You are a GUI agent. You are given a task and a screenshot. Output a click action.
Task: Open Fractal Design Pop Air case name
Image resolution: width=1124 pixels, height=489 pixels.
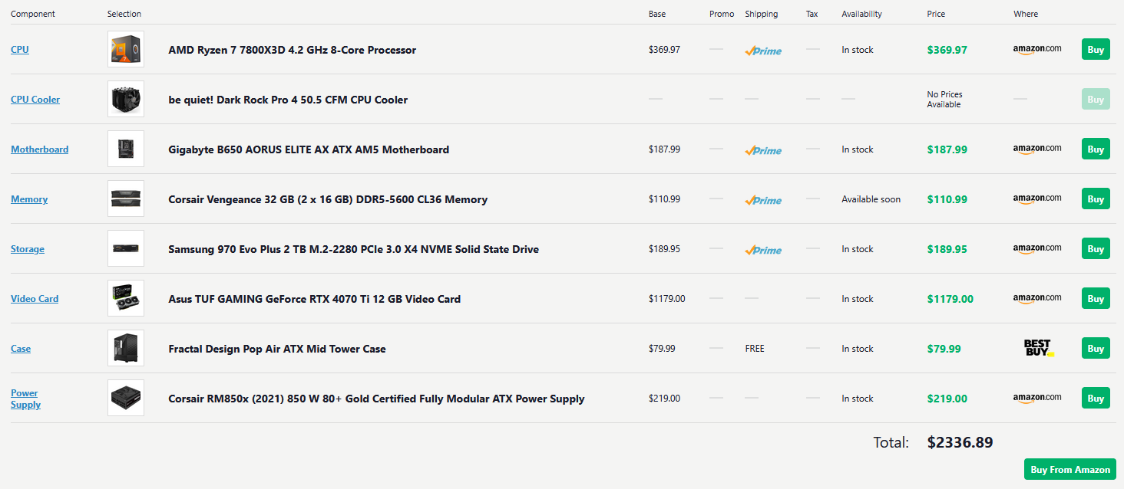[277, 349]
